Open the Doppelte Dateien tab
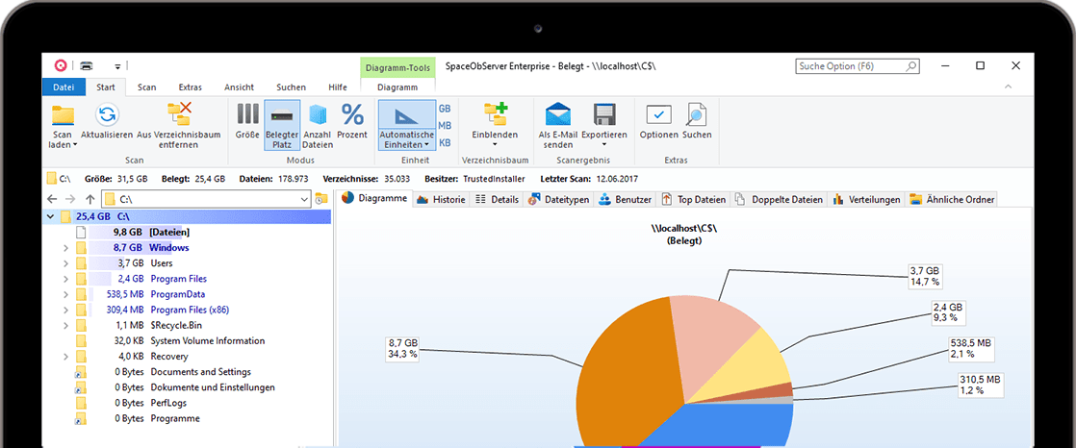 click(779, 199)
